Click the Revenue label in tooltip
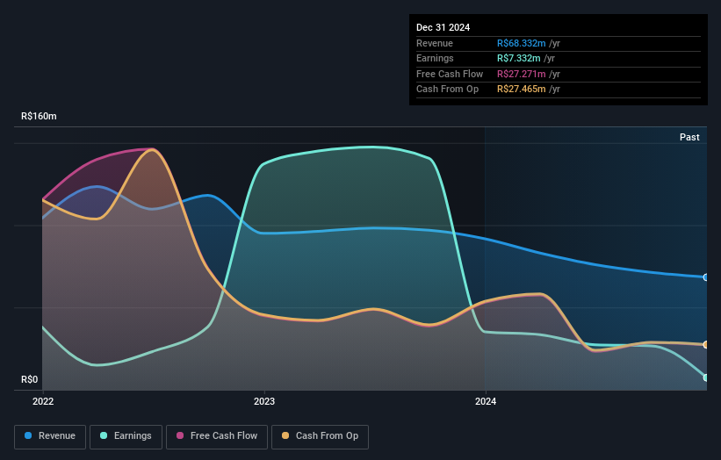 click(435, 43)
